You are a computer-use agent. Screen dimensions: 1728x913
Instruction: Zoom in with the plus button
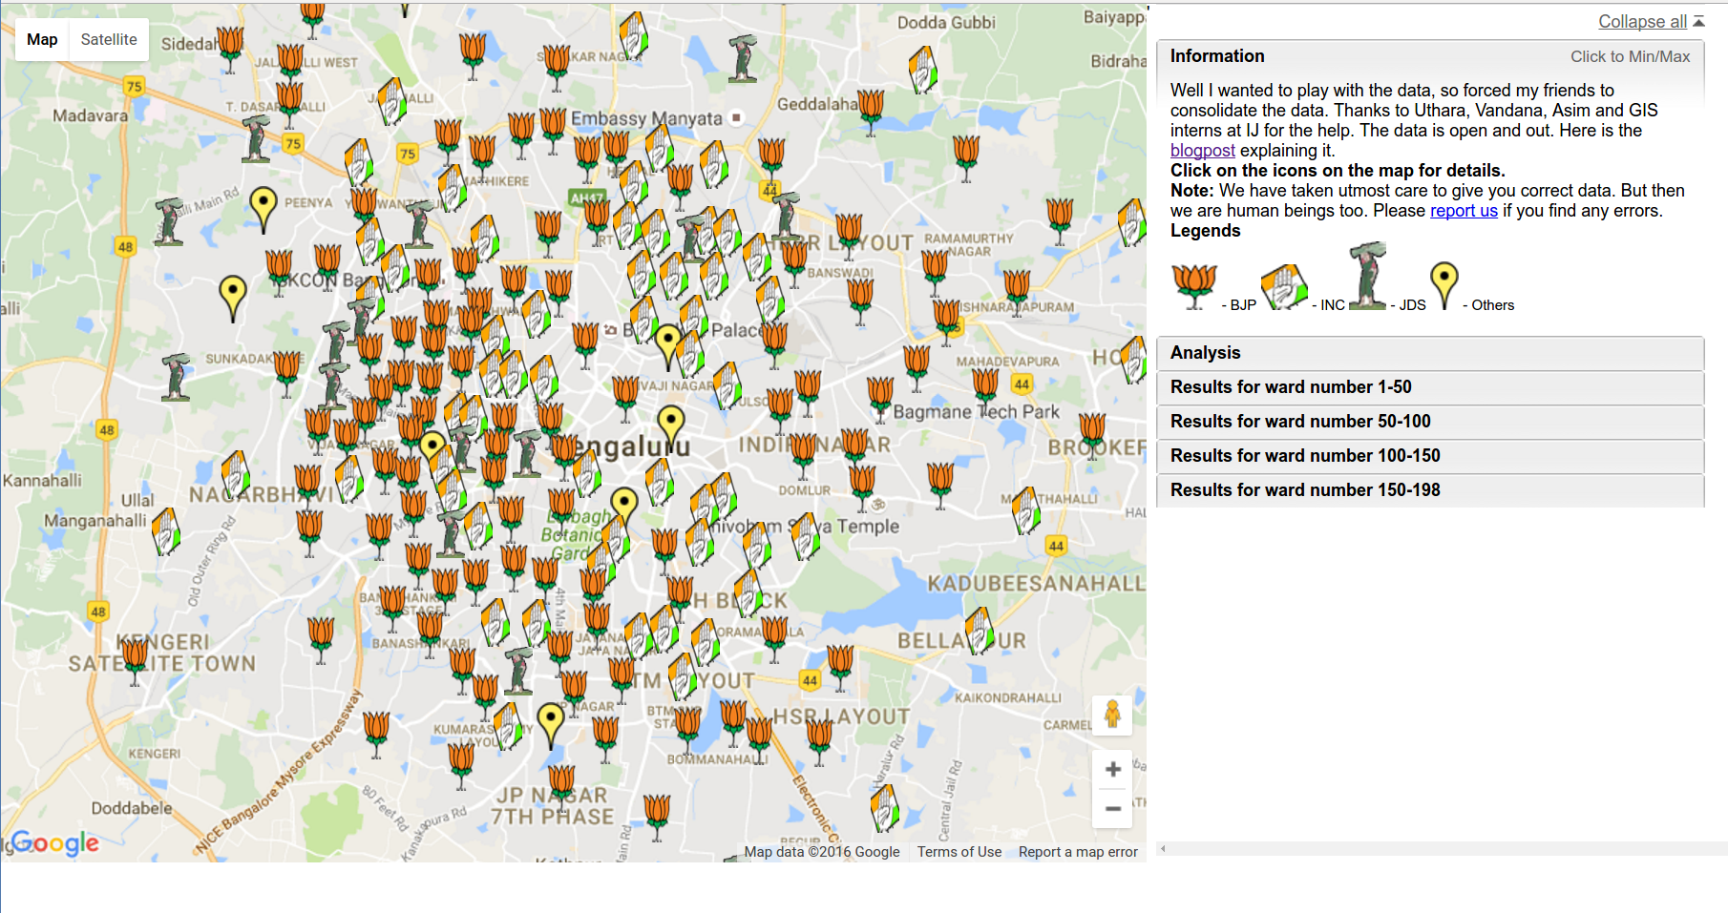click(1112, 769)
